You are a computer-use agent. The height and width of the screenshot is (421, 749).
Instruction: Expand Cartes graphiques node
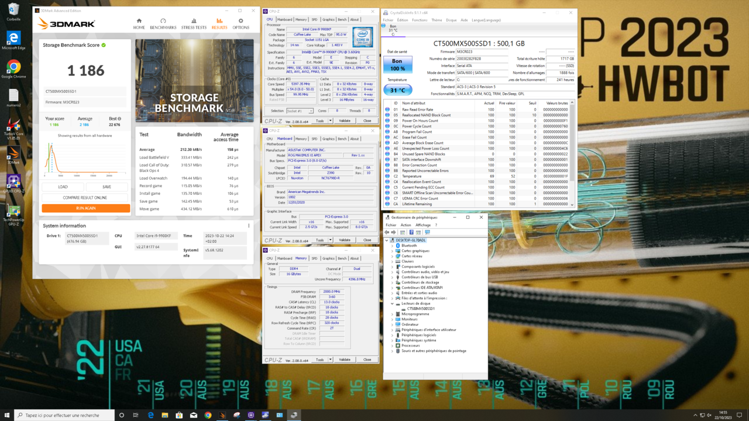(x=393, y=251)
